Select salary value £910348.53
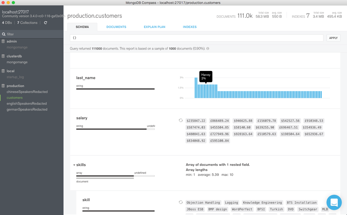This screenshot has height=215, width=347. click(x=314, y=121)
